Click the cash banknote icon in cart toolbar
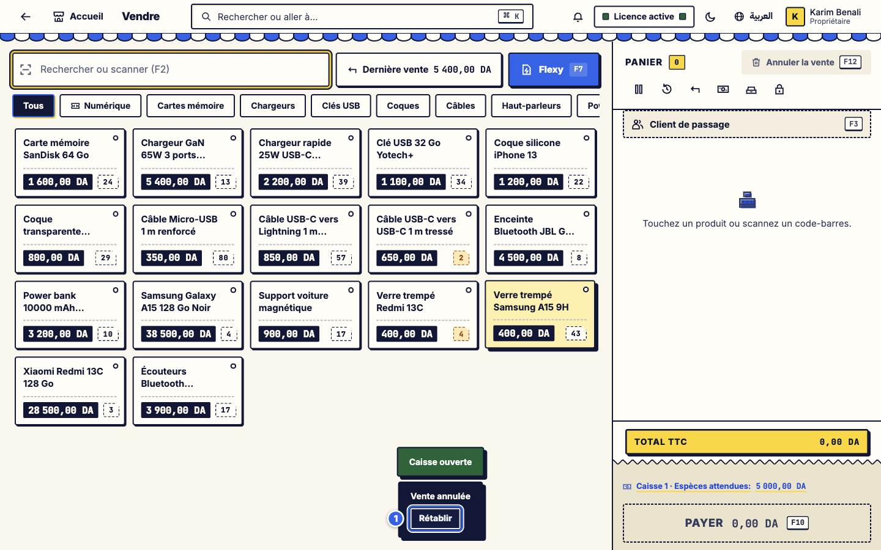 [723, 89]
